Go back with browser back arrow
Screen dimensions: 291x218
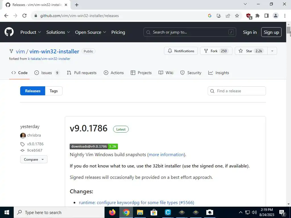[6, 16]
